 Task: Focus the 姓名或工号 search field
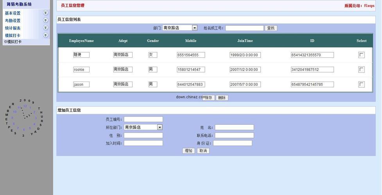click(x=244, y=28)
